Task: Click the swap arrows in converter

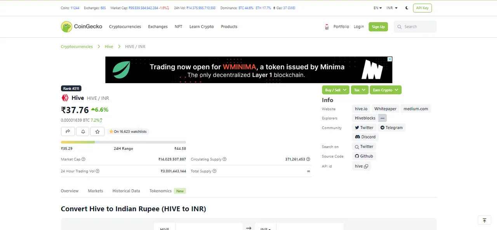Action: click(x=248, y=228)
